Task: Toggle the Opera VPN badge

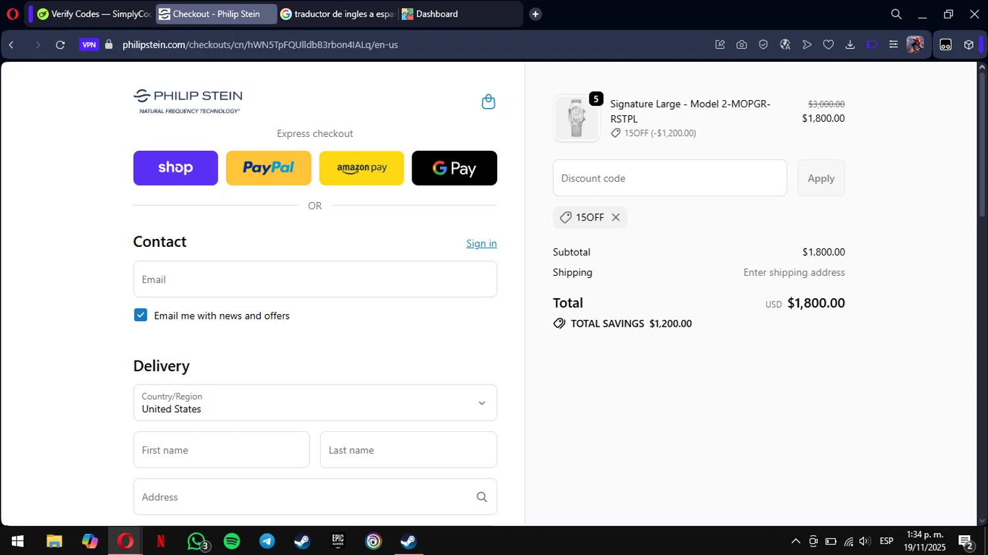Action: coord(89,45)
